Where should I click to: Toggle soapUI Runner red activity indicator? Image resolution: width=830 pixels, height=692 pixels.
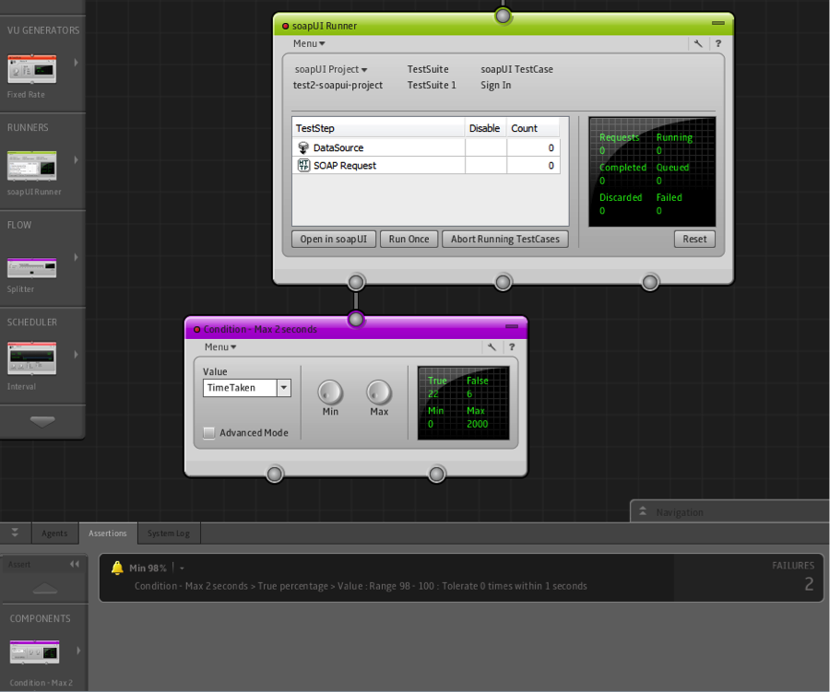(x=285, y=26)
